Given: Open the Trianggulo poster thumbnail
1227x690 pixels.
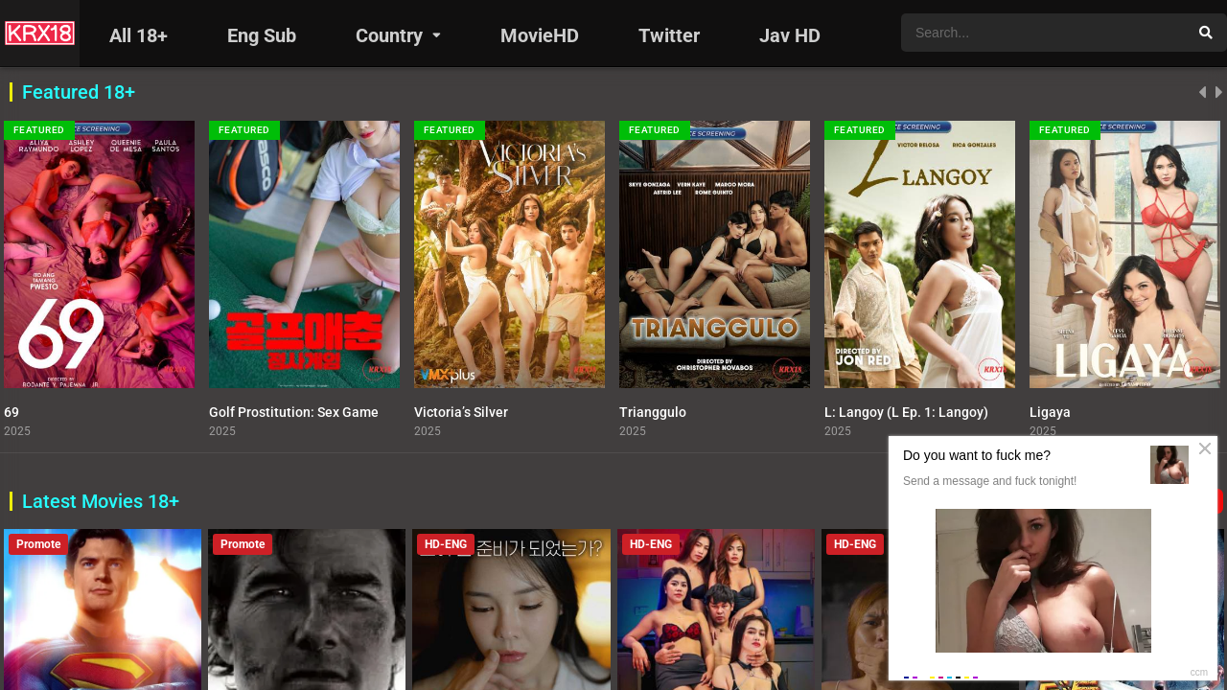Looking at the screenshot, I should [x=714, y=254].
